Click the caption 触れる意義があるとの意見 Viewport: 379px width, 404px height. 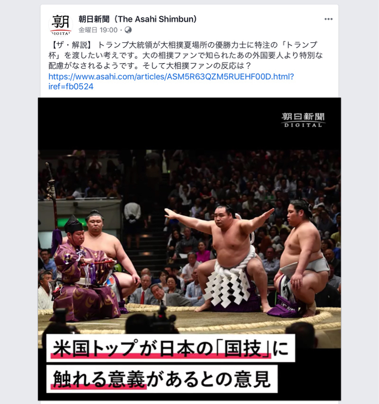pyautogui.click(x=162, y=379)
